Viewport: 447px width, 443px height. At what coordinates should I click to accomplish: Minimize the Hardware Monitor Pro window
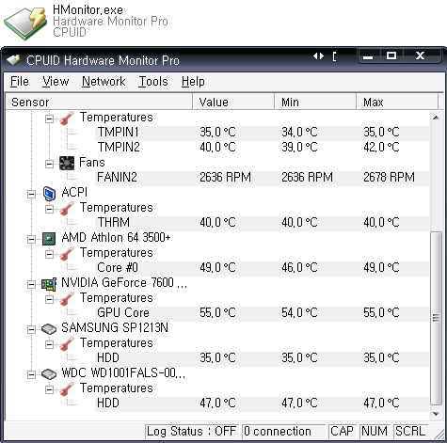368,56
